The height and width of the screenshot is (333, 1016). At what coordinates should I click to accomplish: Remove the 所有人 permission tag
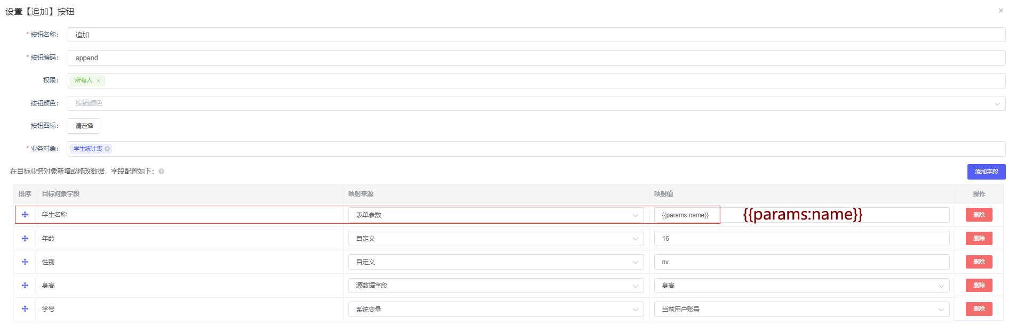99,81
